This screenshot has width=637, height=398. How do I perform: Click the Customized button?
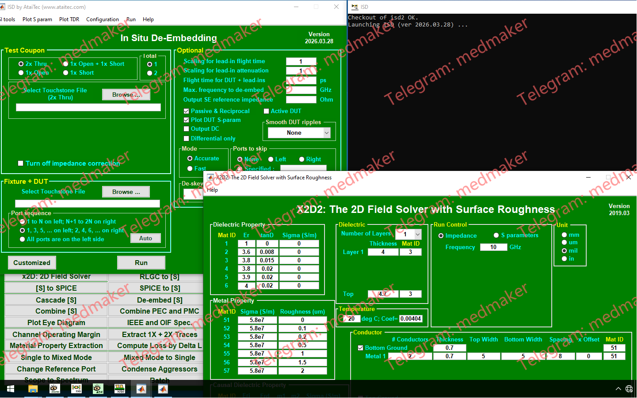(32, 263)
